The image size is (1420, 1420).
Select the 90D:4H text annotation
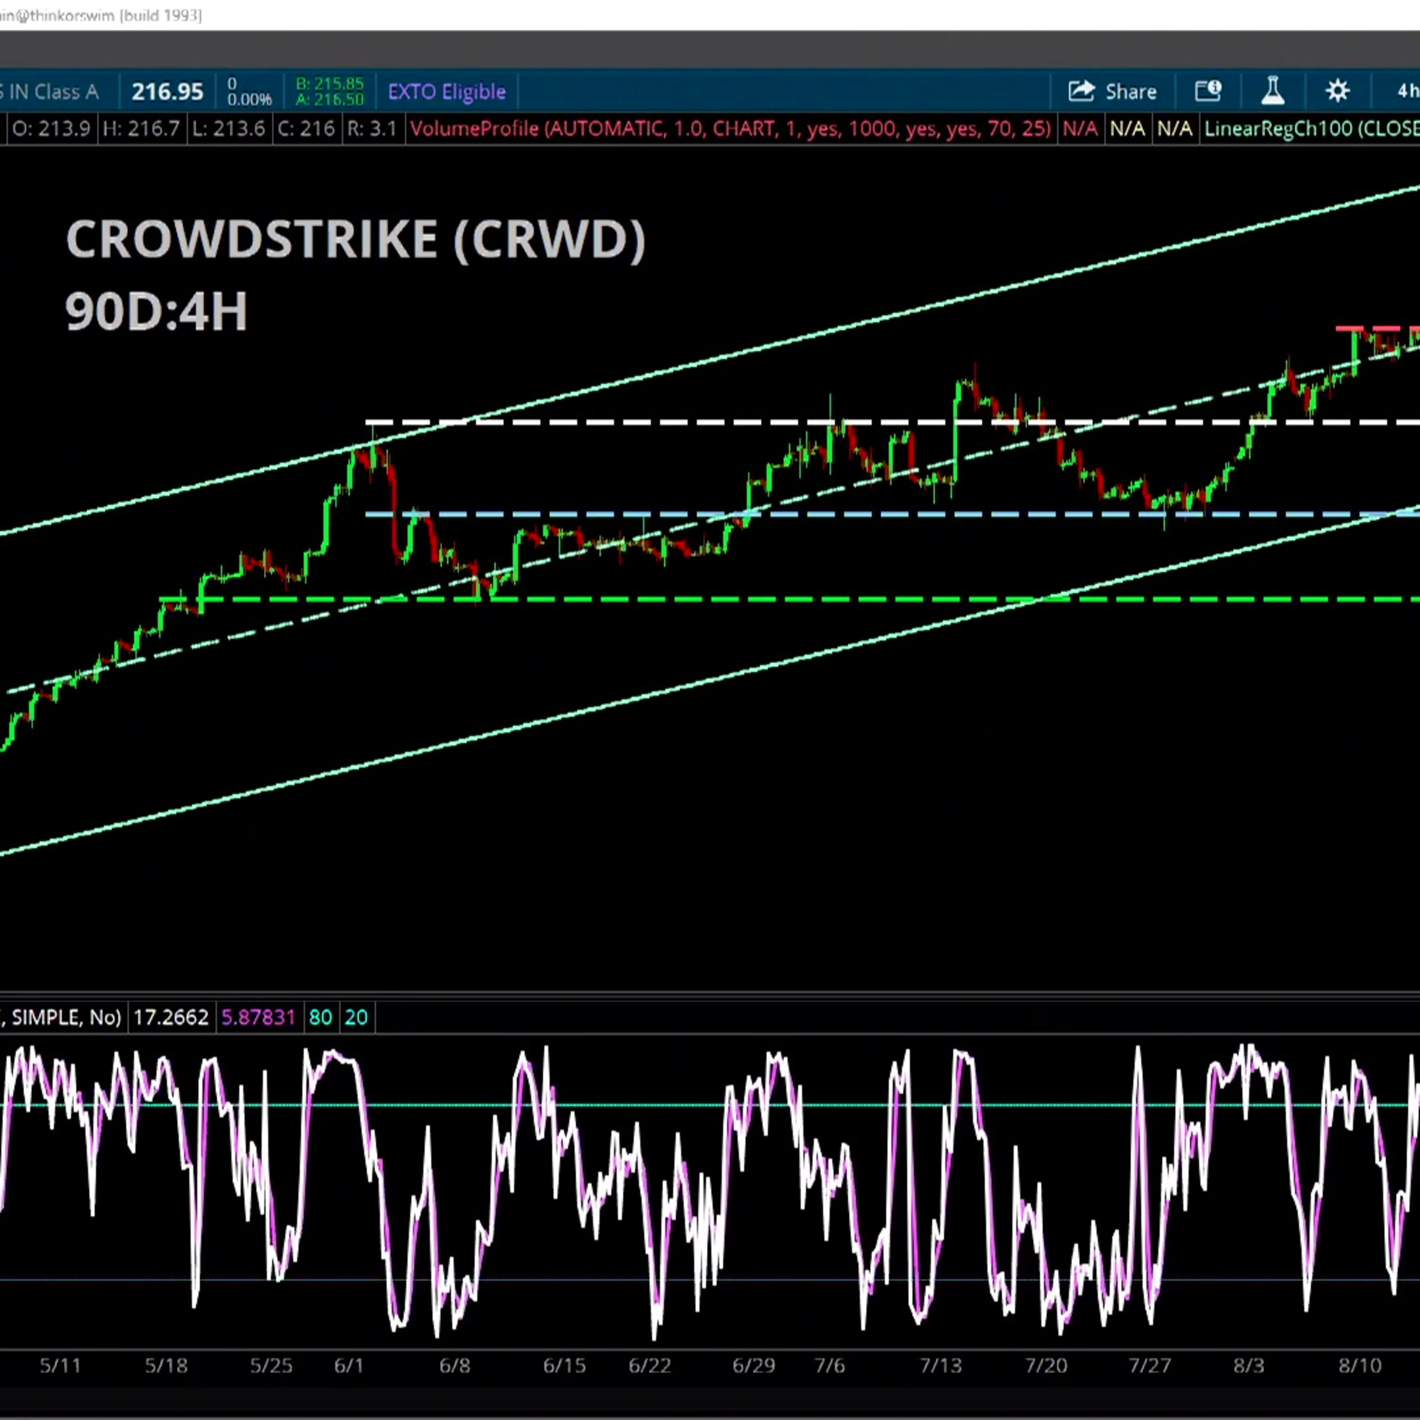pos(157,311)
